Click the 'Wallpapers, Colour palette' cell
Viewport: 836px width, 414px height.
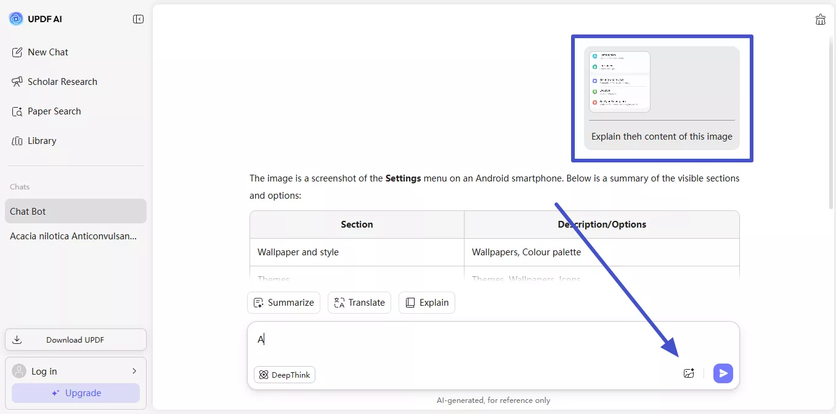point(602,252)
